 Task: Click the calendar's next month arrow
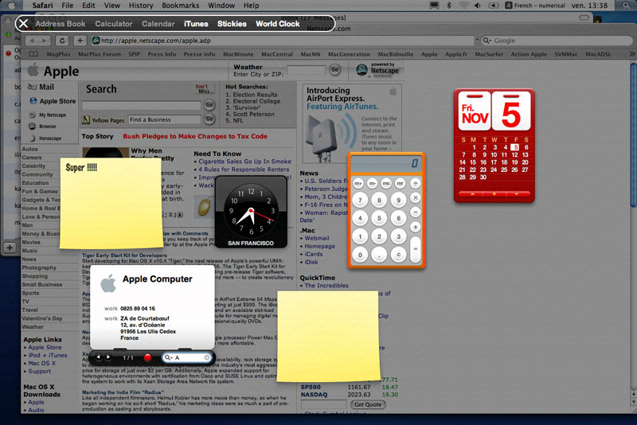click(516, 194)
